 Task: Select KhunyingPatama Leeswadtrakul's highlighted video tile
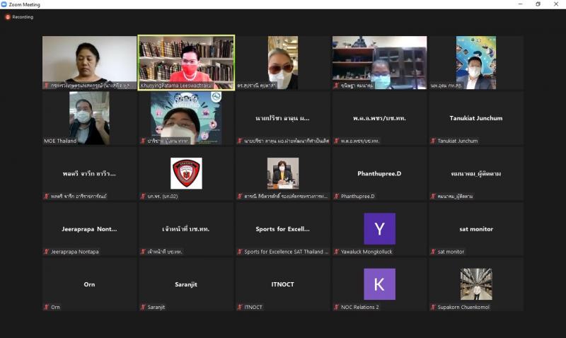click(186, 62)
